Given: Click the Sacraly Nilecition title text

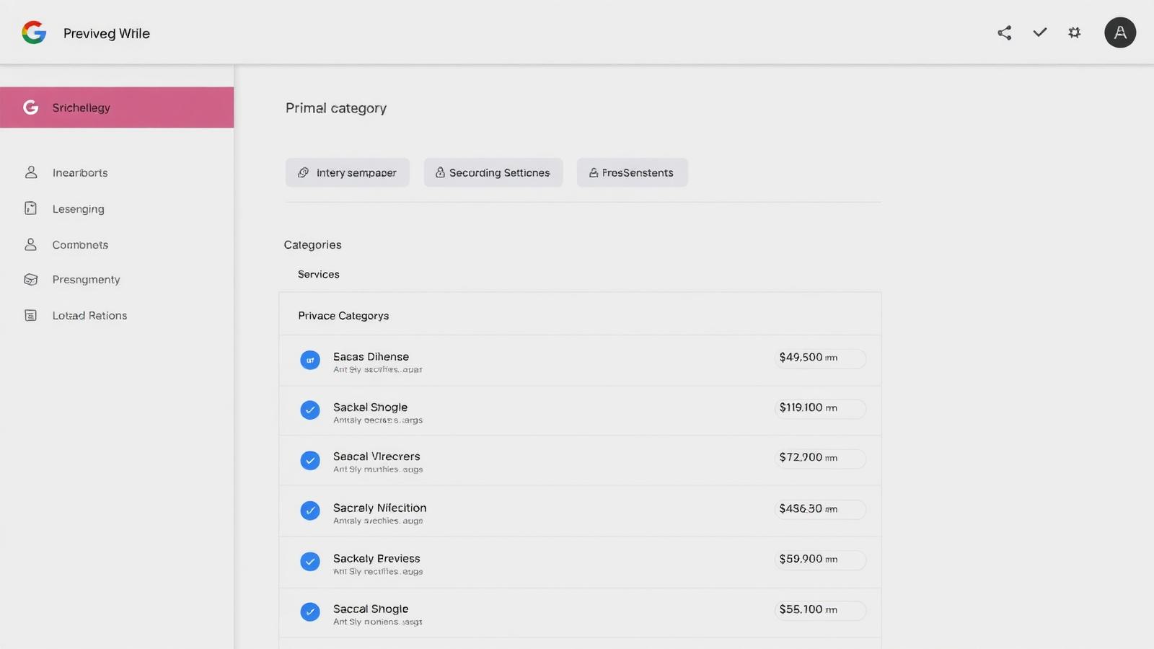Looking at the screenshot, I should click(379, 508).
